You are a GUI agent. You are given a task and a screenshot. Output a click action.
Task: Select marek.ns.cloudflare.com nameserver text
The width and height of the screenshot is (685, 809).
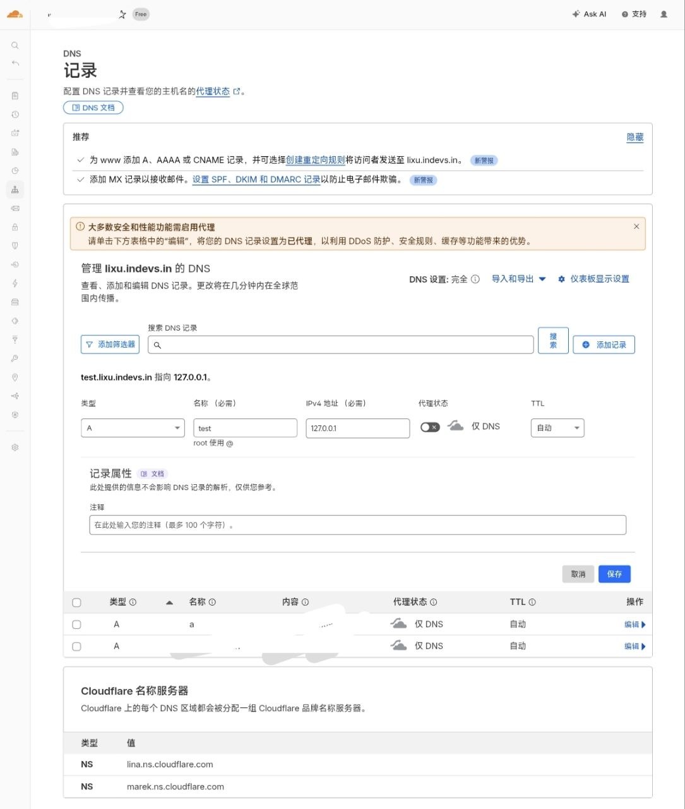tap(176, 787)
